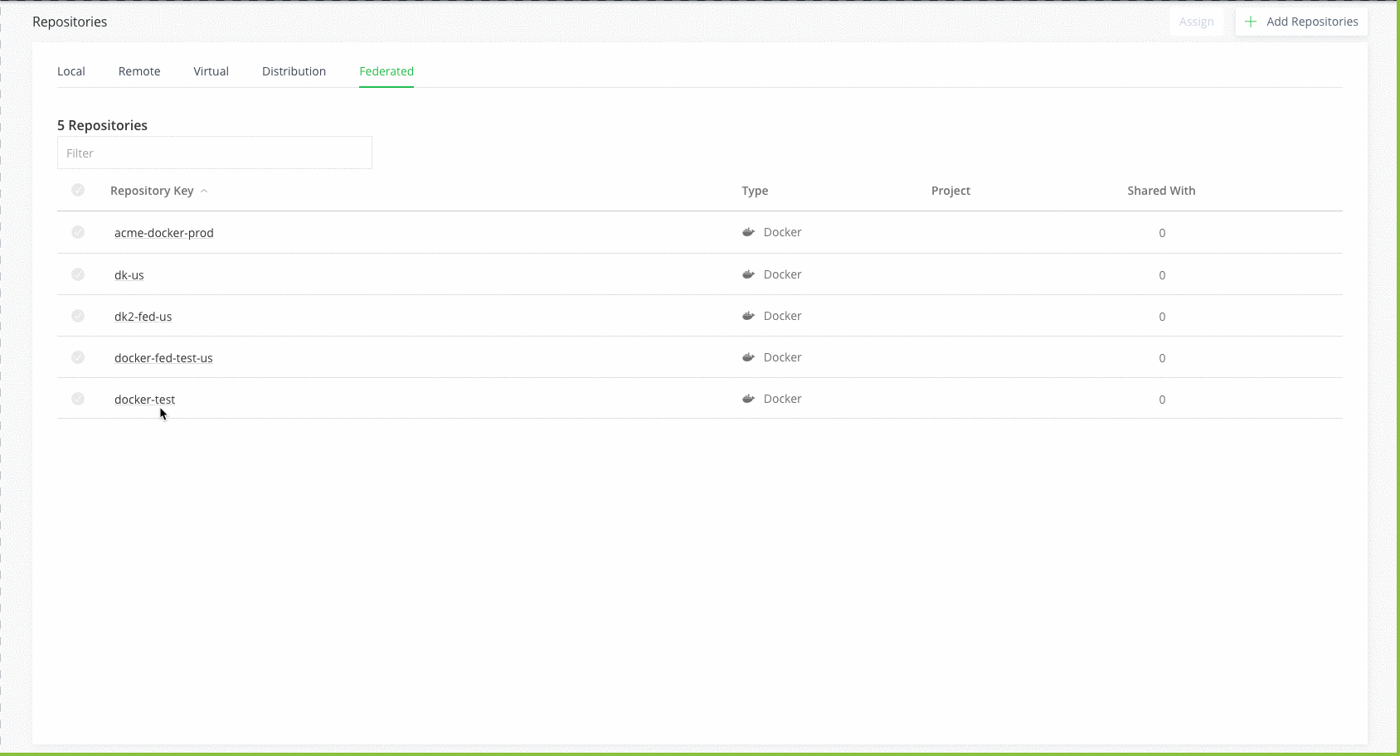The image size is (1400, 756).
Task: Open the dk2-fed-us repository
Action: pos(143,316)
